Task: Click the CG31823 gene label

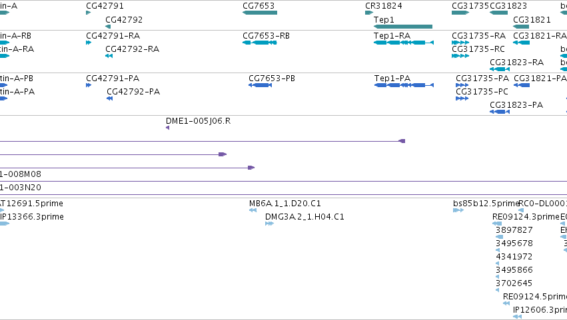Action: 508,6
